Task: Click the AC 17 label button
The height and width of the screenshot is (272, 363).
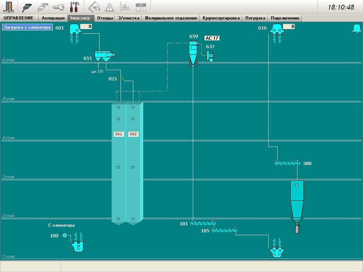Action: pyautogui.click(x=212, y=38)
